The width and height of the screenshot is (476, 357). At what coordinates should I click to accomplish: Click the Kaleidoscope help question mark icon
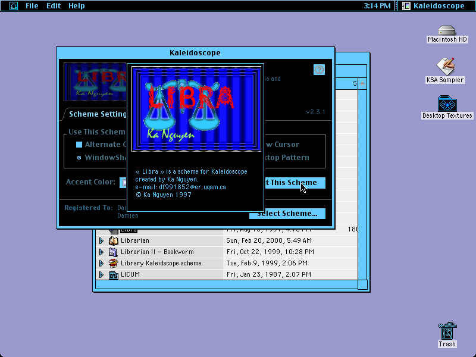click(319, 70)
